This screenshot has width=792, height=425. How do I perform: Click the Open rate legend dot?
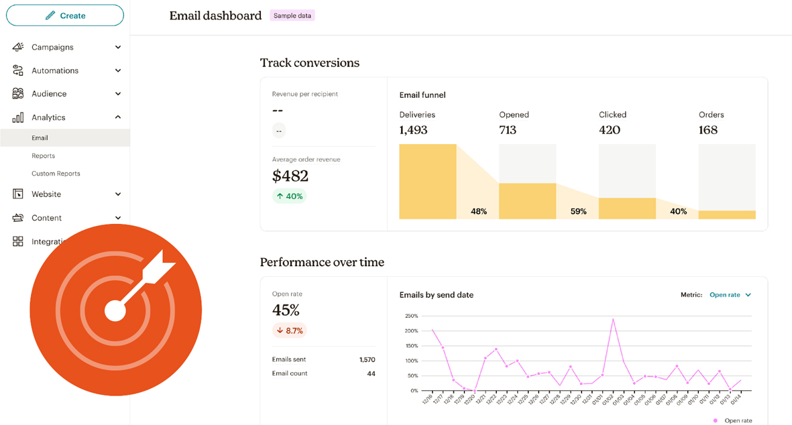pyautogui.click(x=716, y=420)
